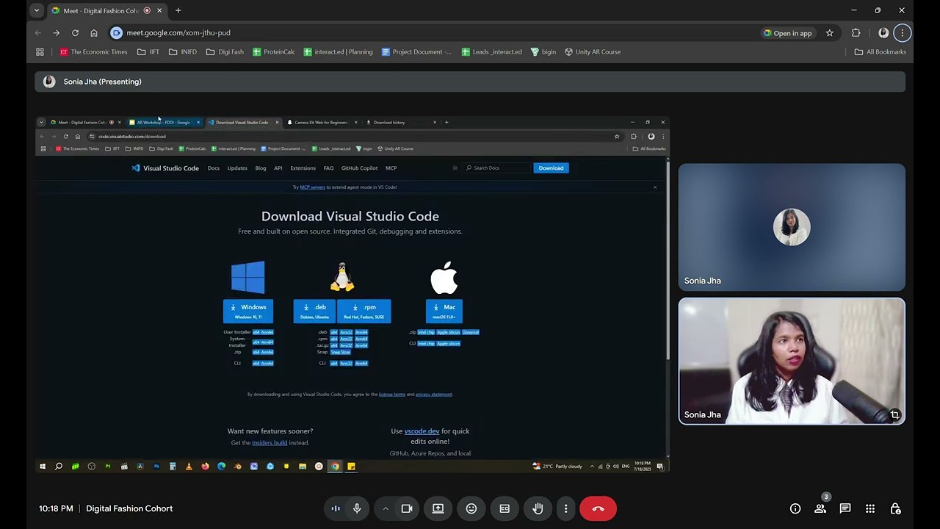Open a new browser tab
Screen dimensions: 940x529
(x=178, y=11)
